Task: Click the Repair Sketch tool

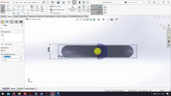Action: pyautogui.click(x=79, y=9)
